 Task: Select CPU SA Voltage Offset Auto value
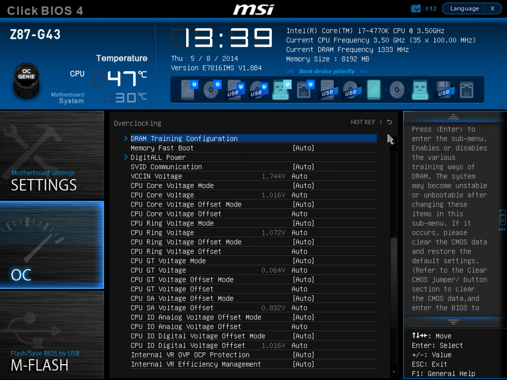[299, 308]
